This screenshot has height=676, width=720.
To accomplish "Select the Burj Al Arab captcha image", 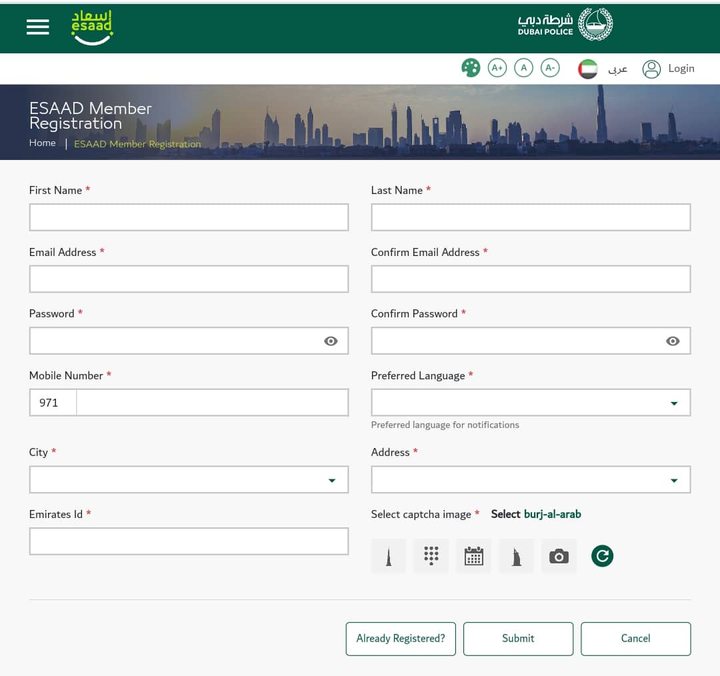I will [517, 556].
